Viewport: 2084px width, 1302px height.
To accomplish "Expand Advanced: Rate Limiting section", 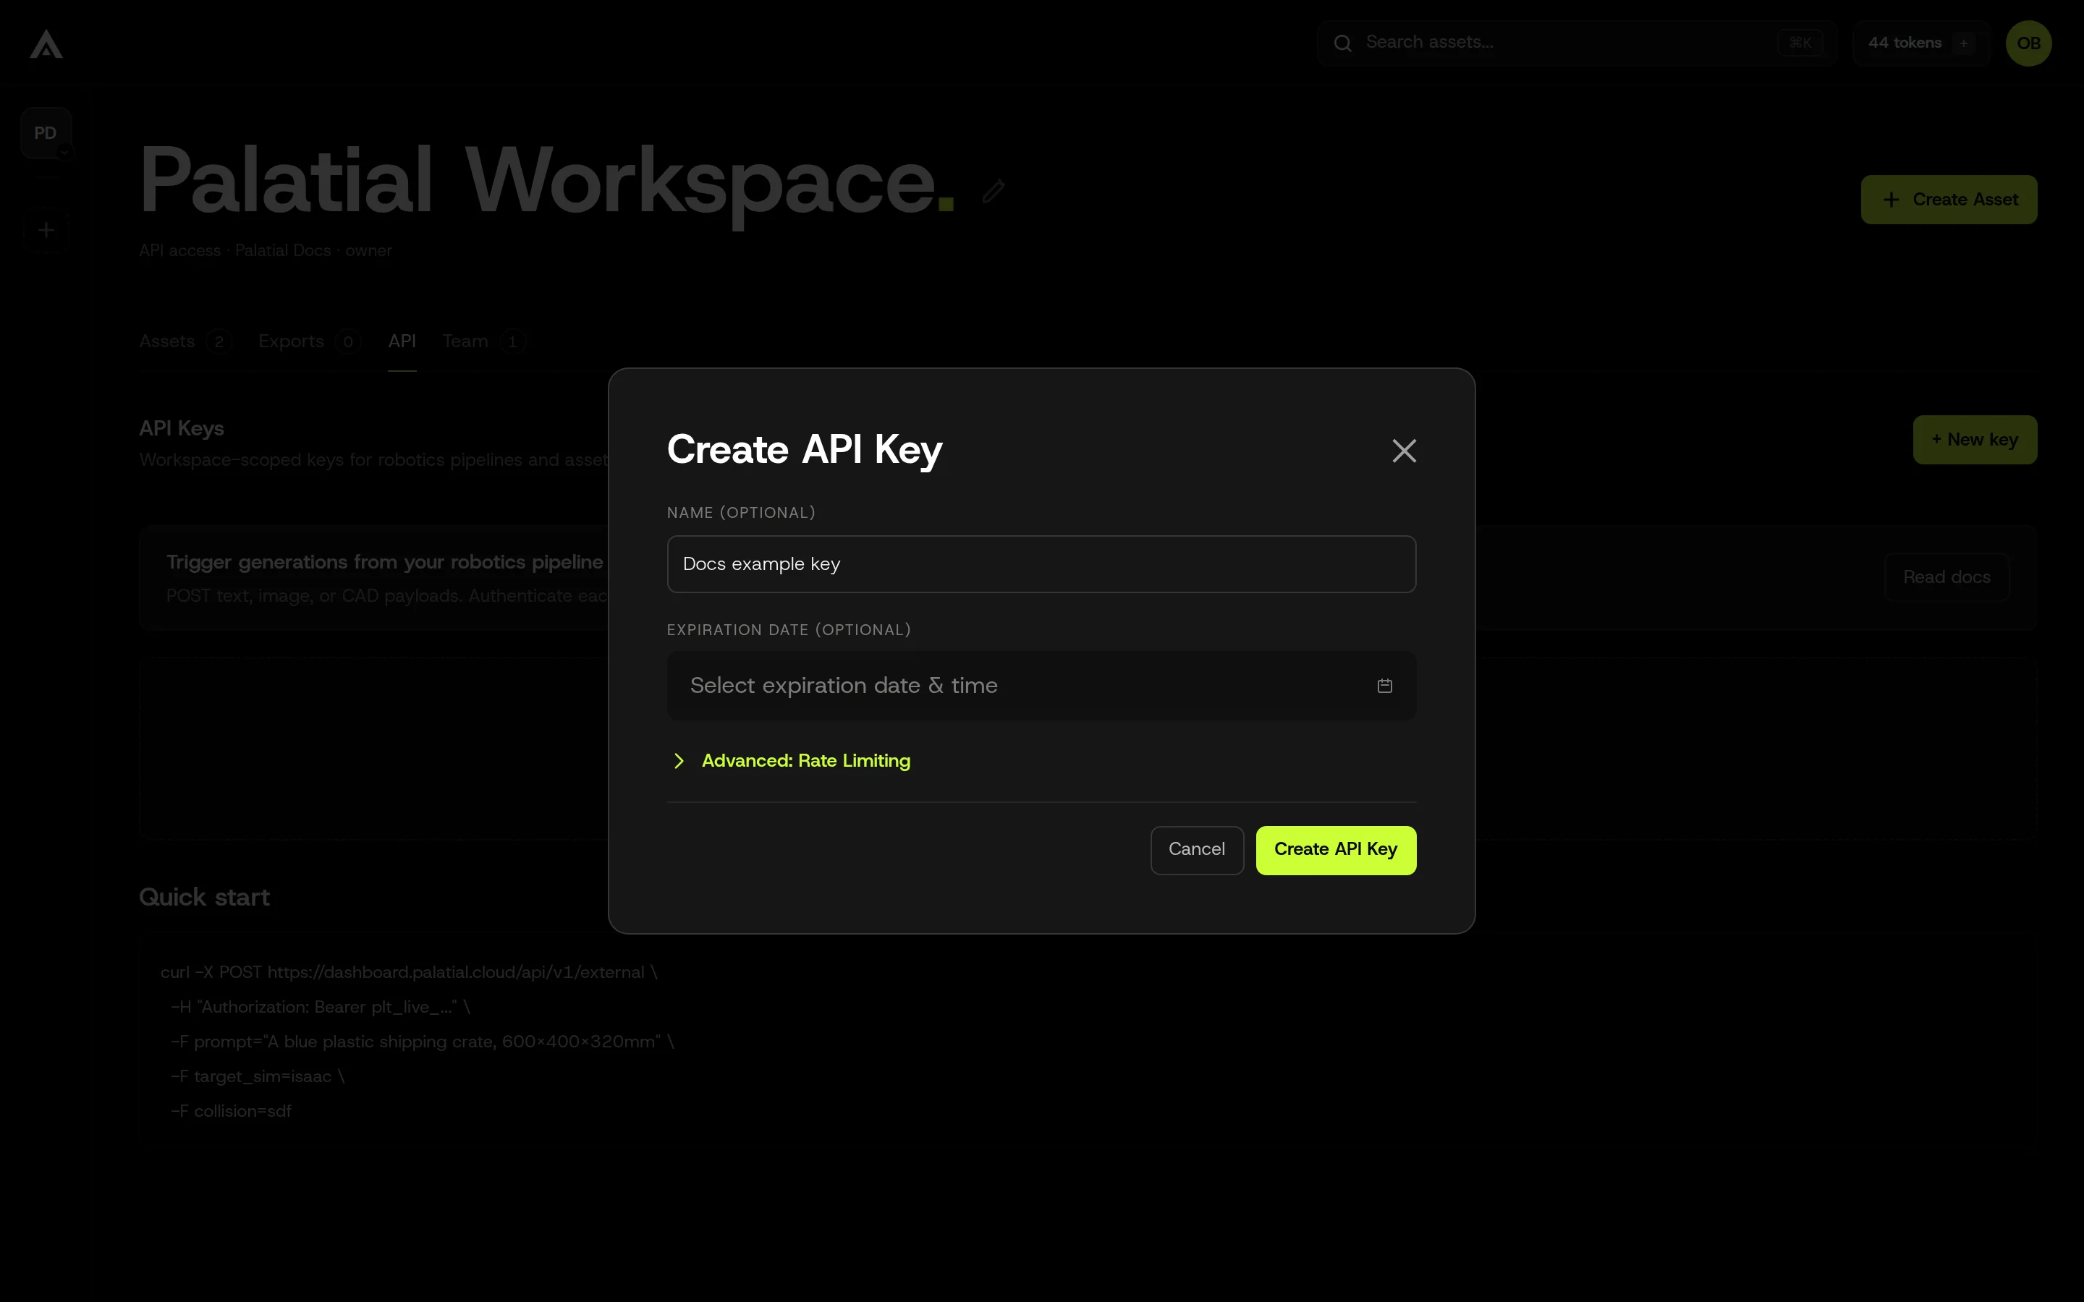I will pos(790,760).
